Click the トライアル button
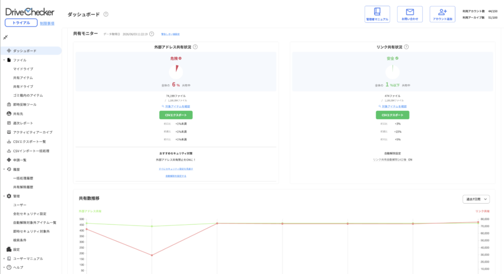The height and width of the screenshot is (274, 504). tap(21, 23)
